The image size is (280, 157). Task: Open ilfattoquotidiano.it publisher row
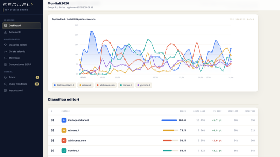coord(153,120)
